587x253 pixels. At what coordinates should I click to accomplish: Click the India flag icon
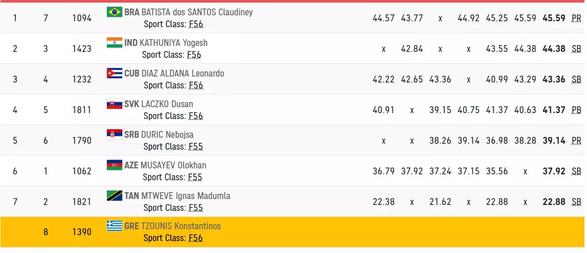click(x=114, y=43)
